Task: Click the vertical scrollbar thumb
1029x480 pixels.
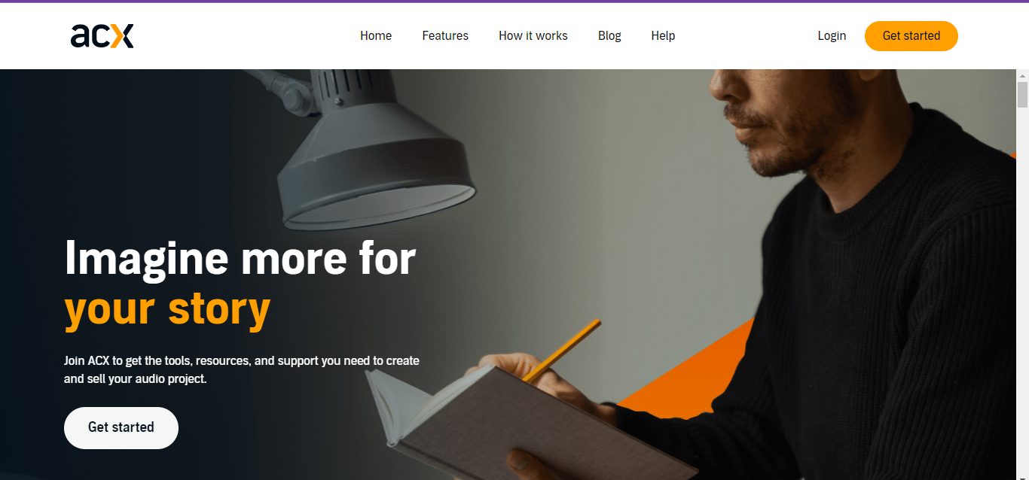Action: tap(1022, 95)
